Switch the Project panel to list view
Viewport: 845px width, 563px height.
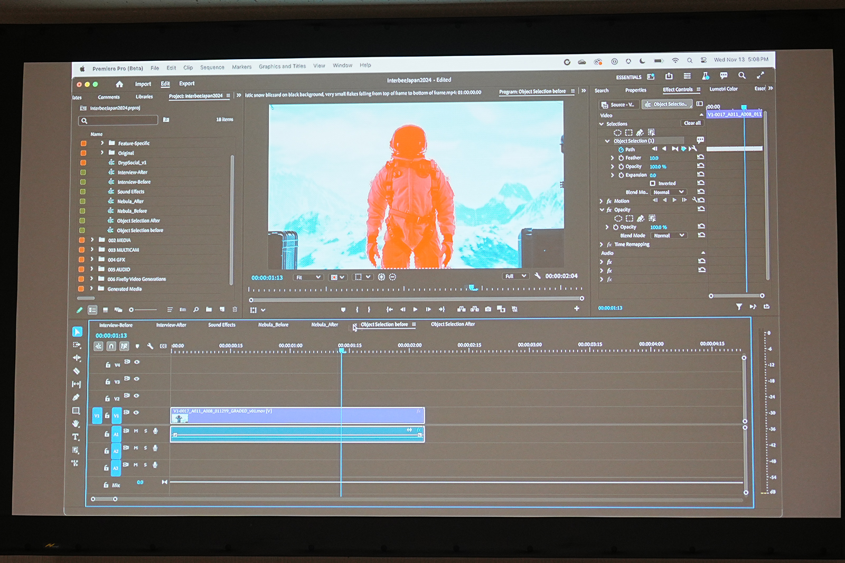point(93,310)
